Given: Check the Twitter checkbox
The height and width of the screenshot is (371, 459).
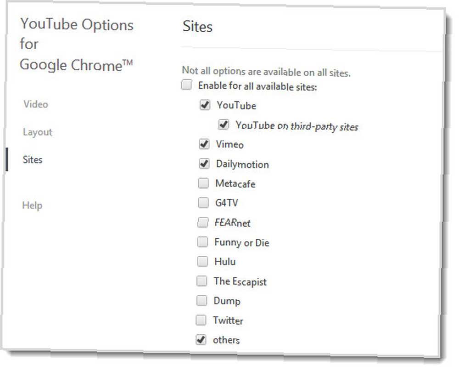Looking at the screenshot, I should (201, 320).
